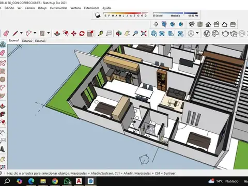Select the Rotate tool
The height and width of the screenshot is (186, 248).
82,34
